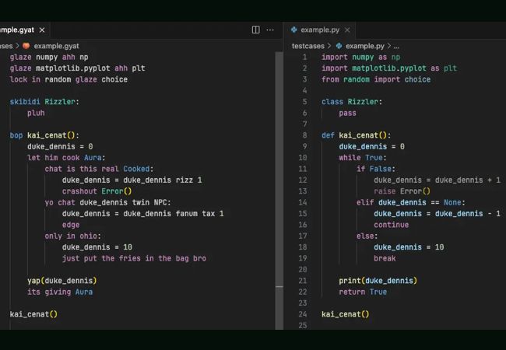
Task: Click 'yap(duke_dennis)' line
Action: coord(62,280)
